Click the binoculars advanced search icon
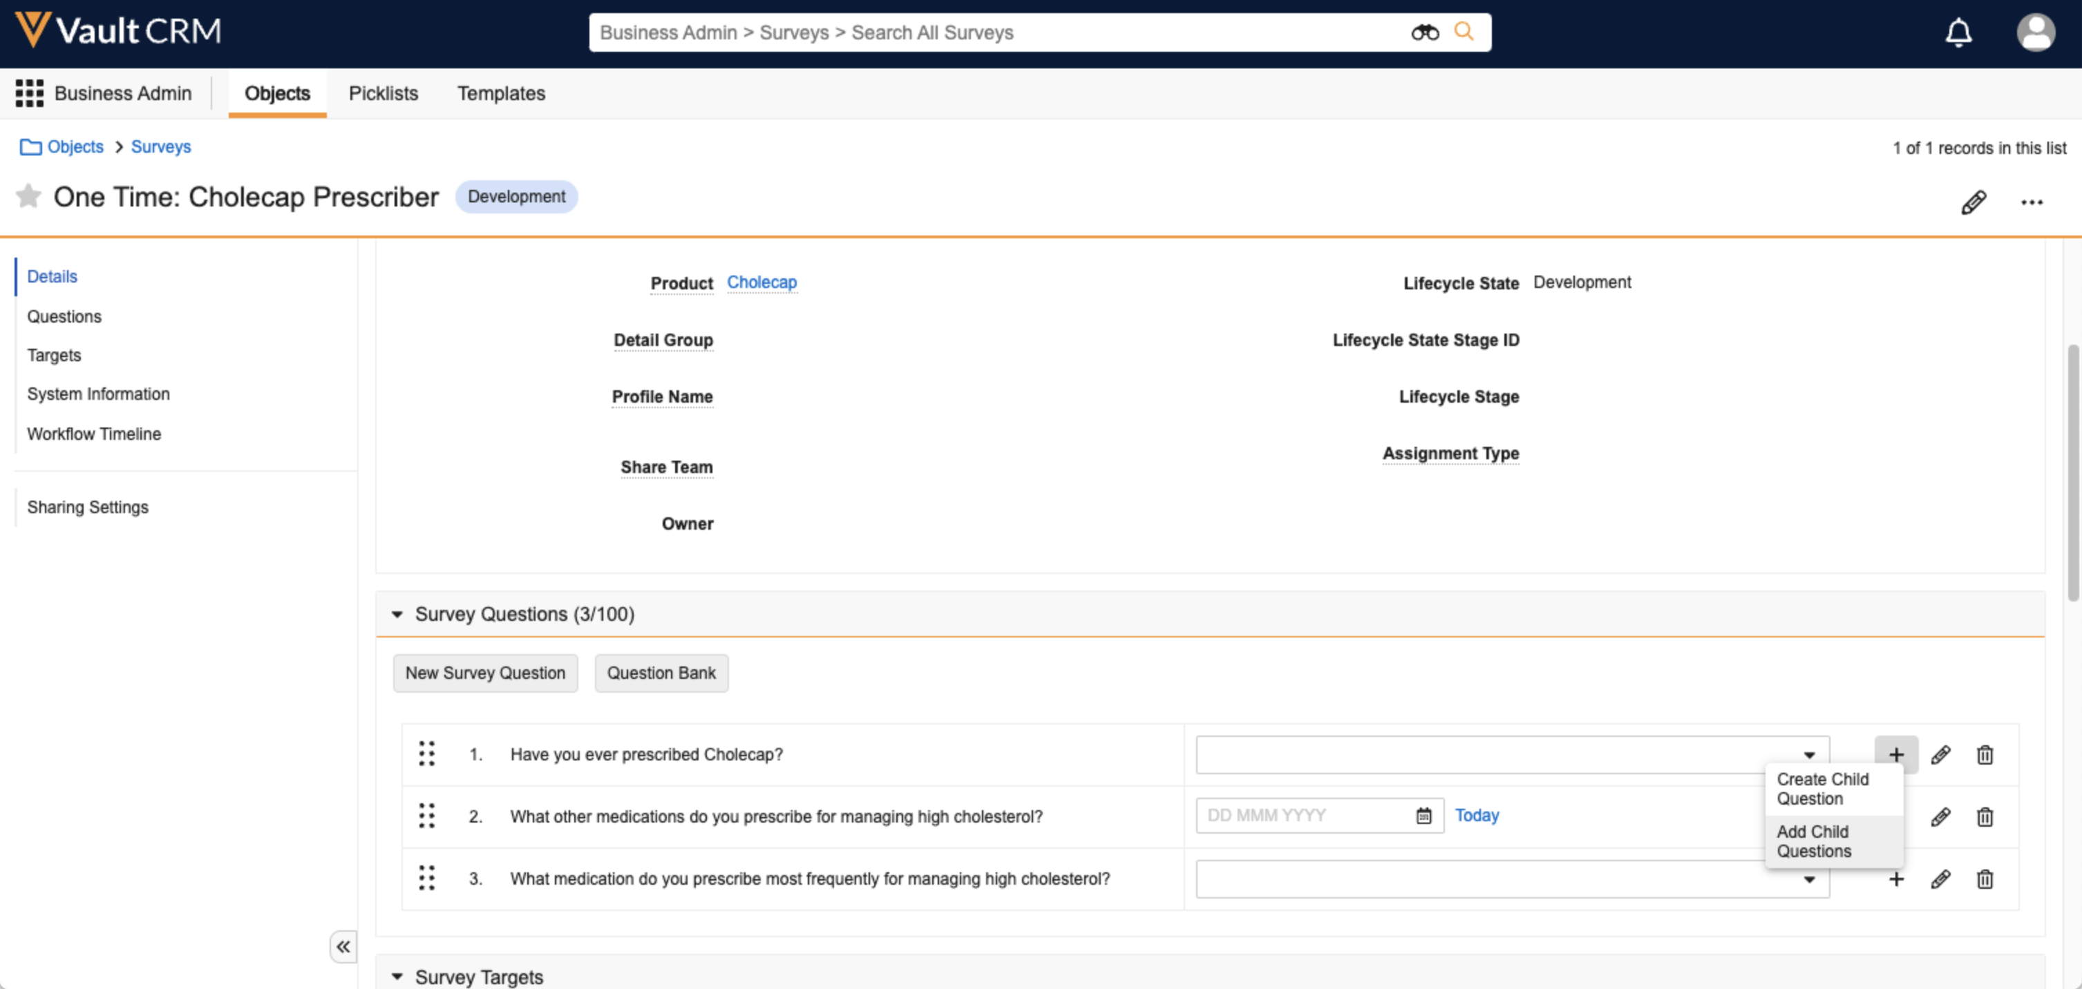Screen dimensions: 2082x989 (1424, 33)
